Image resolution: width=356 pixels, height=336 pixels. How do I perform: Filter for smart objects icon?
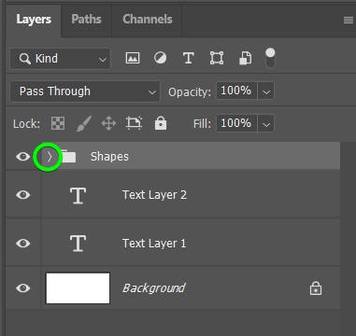coord(245,58)
